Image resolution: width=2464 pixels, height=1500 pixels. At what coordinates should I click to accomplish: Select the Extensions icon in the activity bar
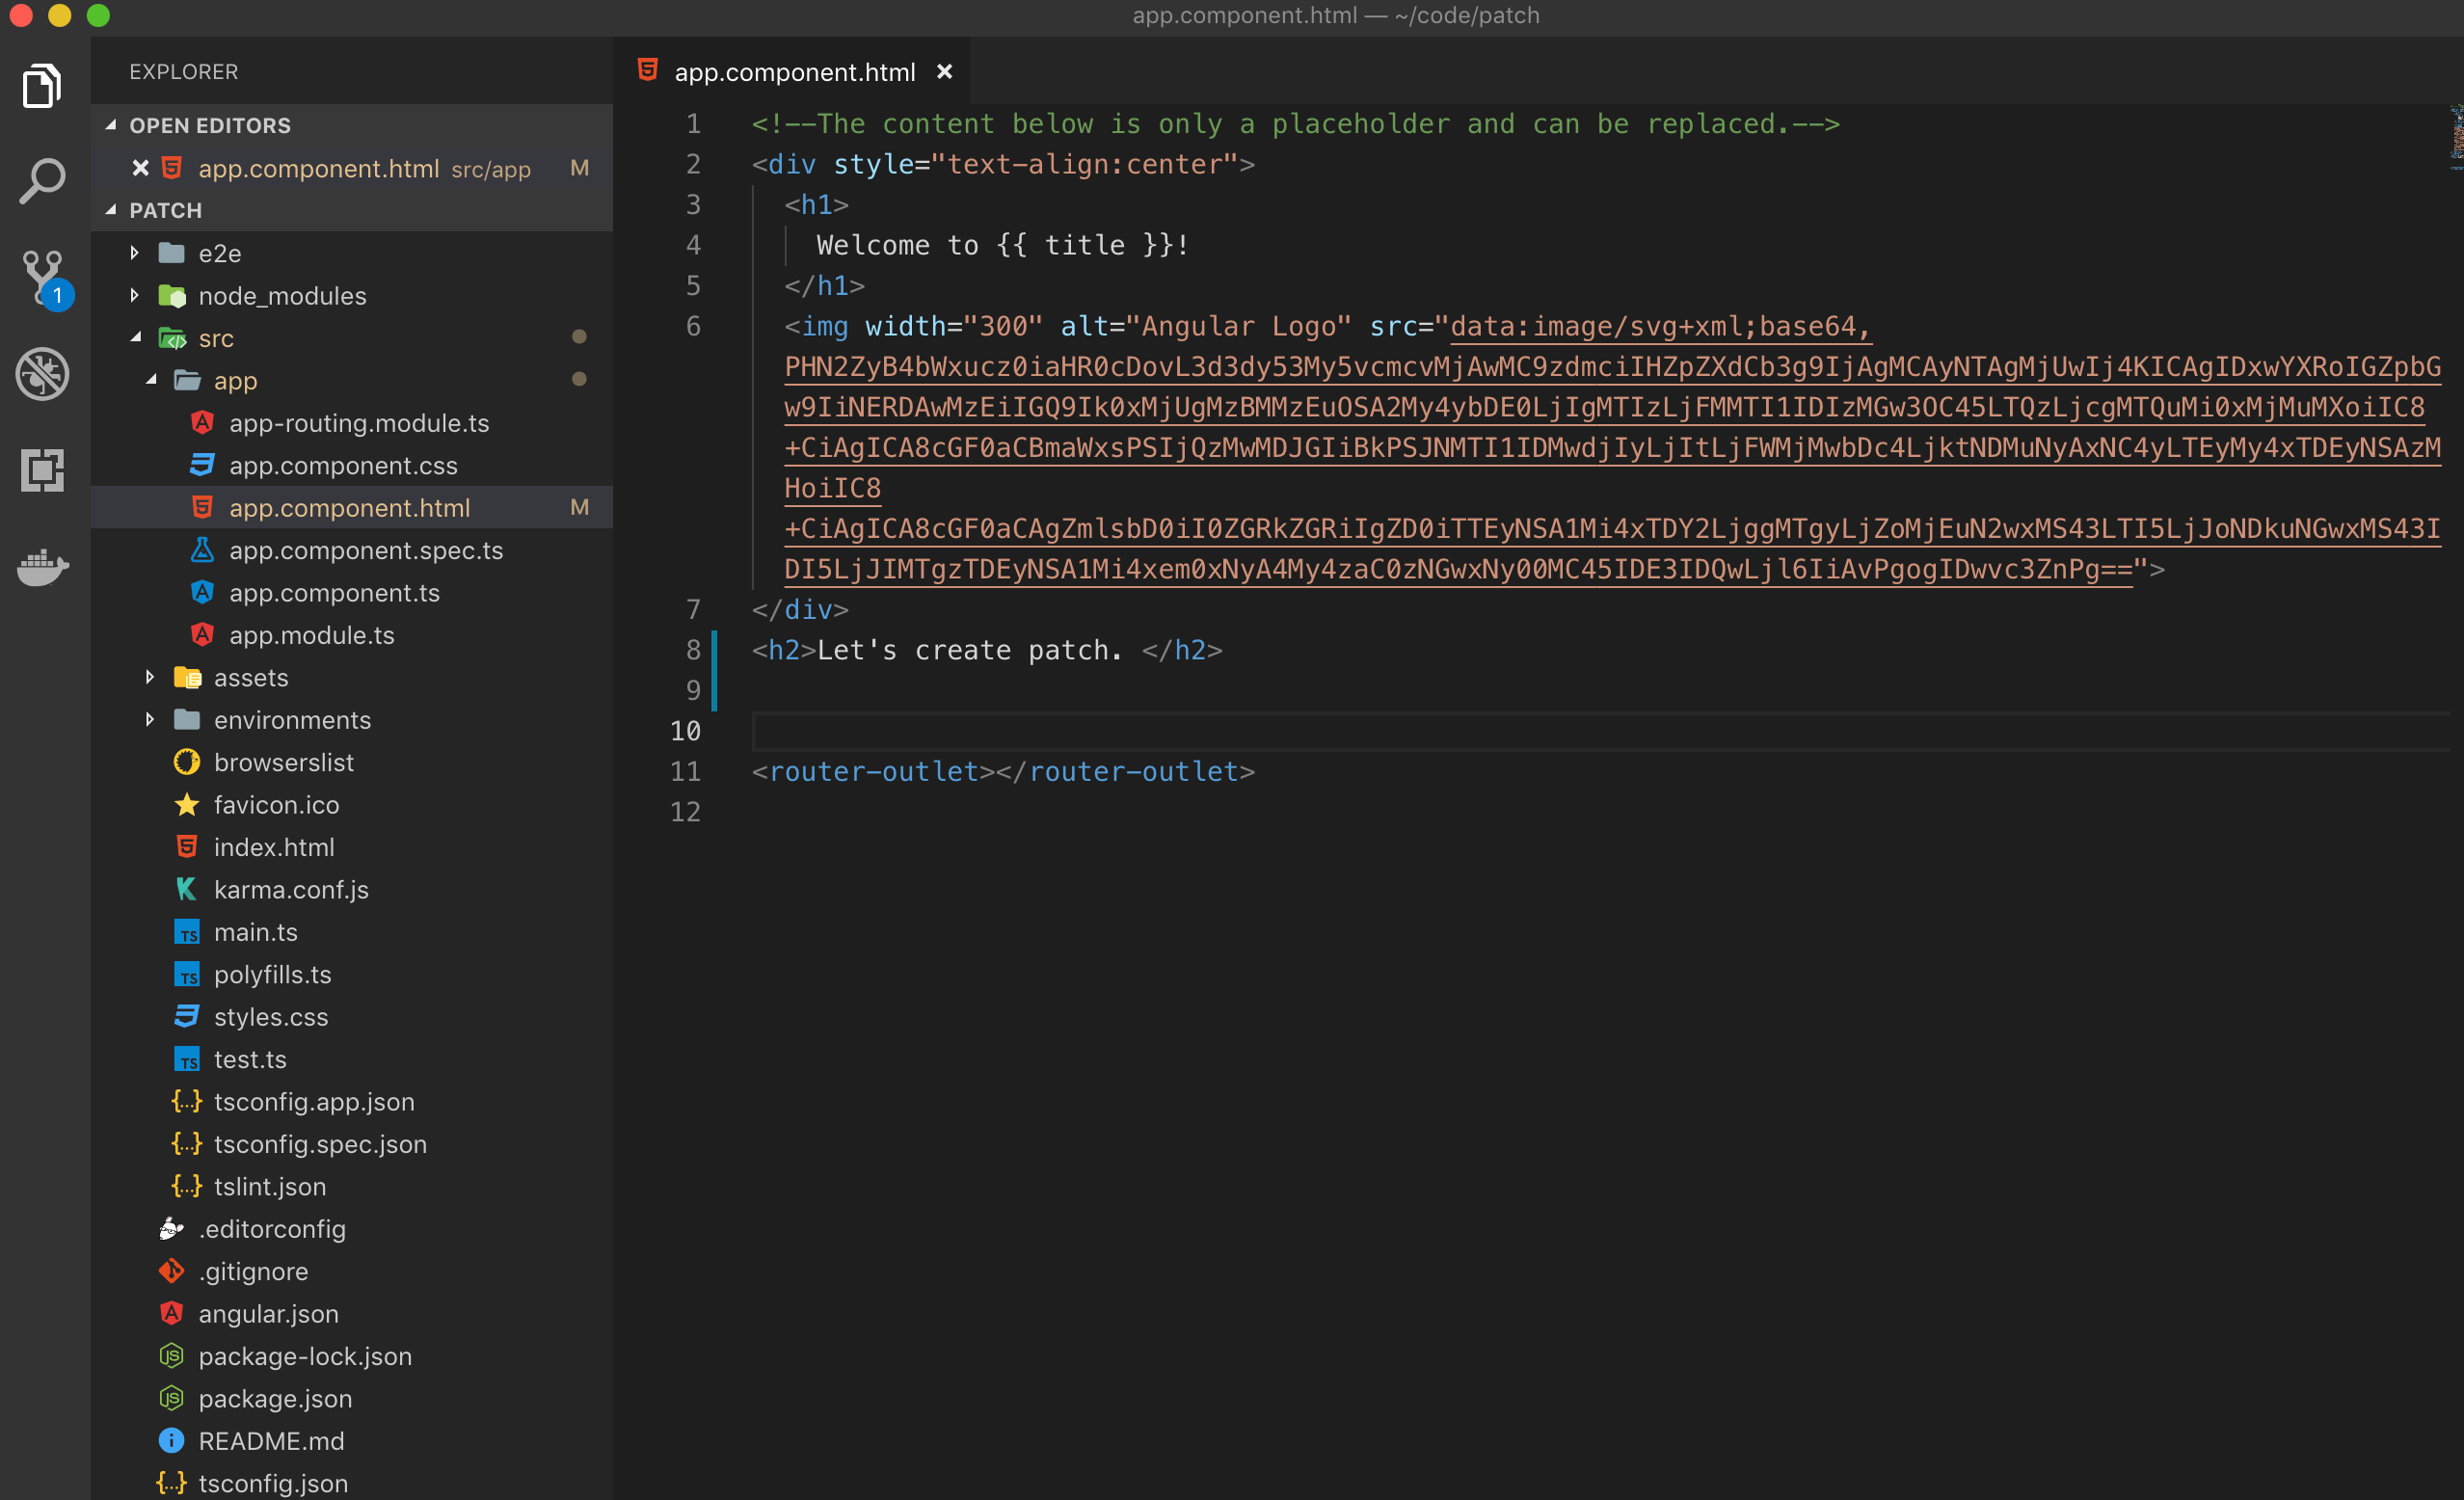pos(41,470)
